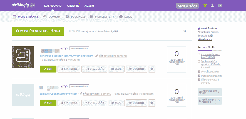Click VYTVOŘIT NOVOU STRÁNKU button
This screenshot has width=246, height=119.
point(38,31)
